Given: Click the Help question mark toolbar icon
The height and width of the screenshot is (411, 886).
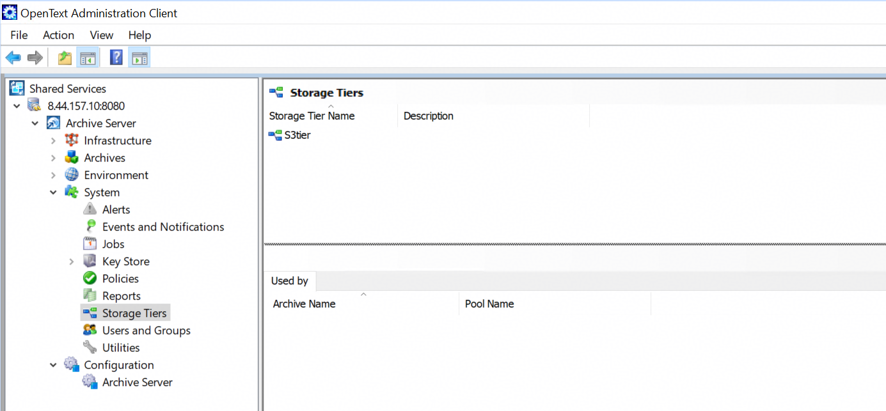Looking at the screenshot, I should pyautogui.click(x=116, y=58).
